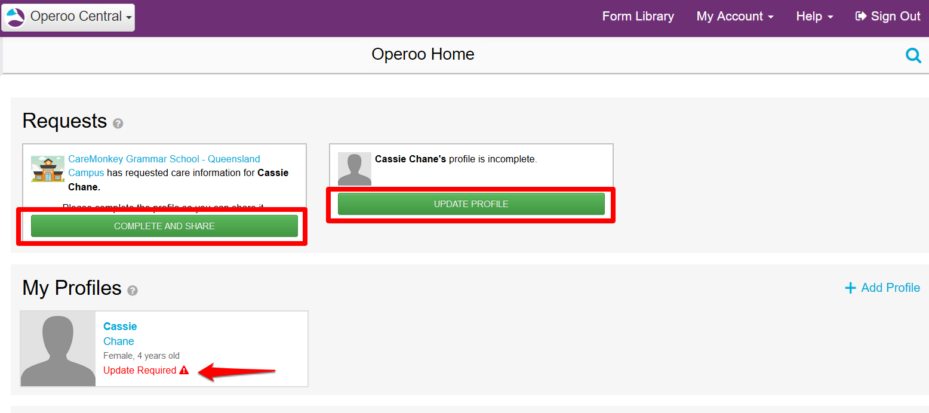Viewport: 929px width, 413px height.
Task: Click the Sign Out link
Action: pos(888,16)
